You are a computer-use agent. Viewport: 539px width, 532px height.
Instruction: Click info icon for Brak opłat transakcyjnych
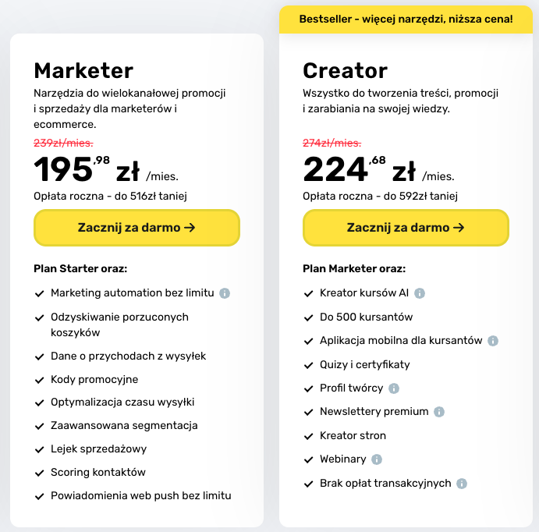coord(462,484)
